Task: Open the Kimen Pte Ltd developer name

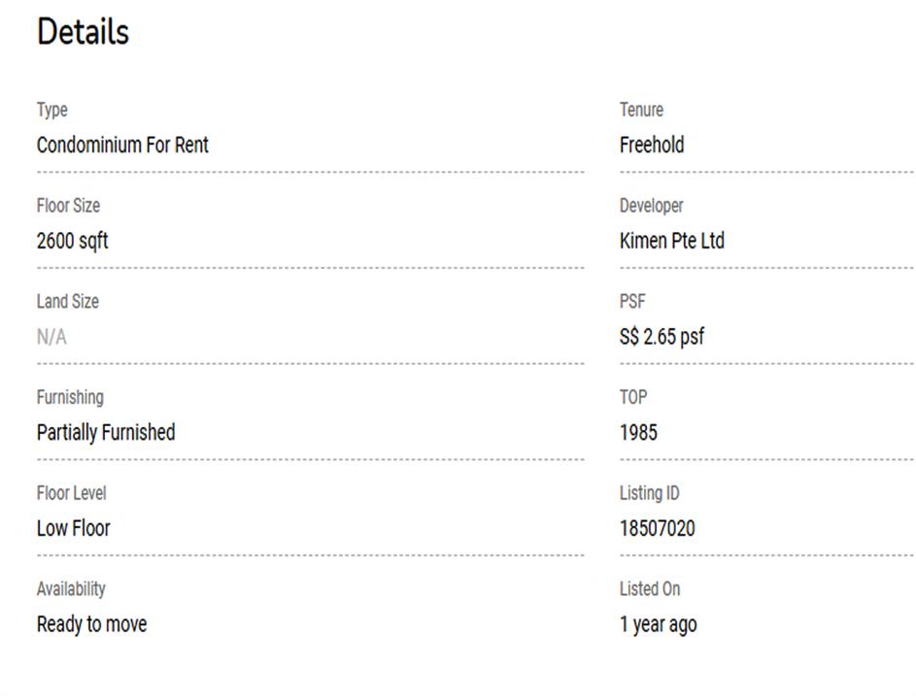Action: (x=672, y=241)
